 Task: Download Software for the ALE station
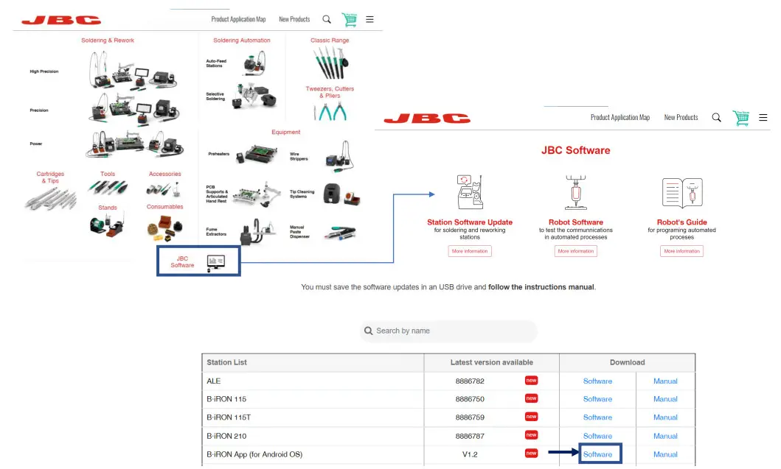point(597,381)
